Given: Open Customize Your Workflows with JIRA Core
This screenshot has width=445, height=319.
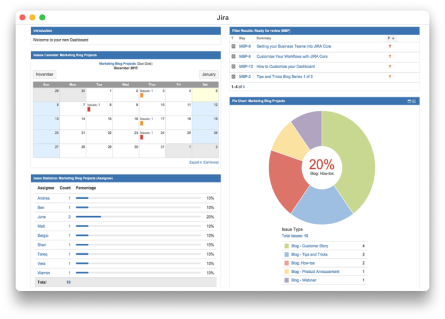Looking at the screenshot, I should 292,57.
